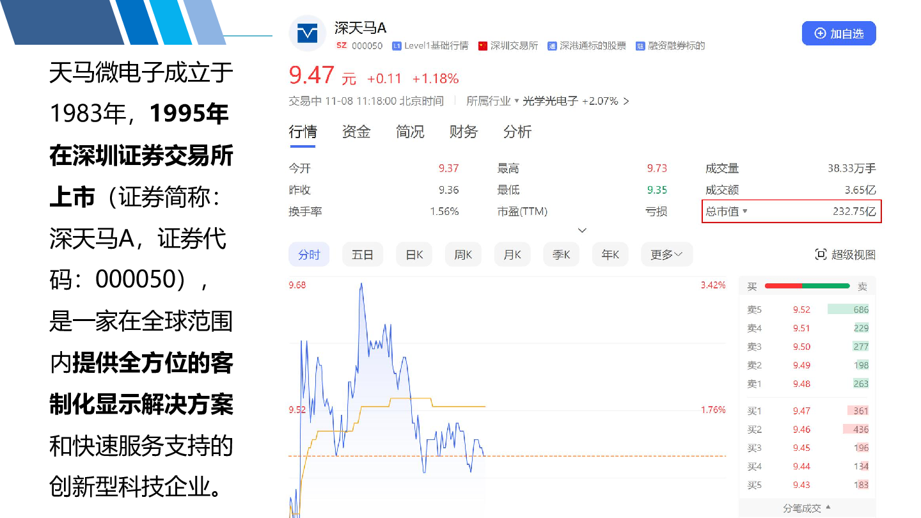The width and height of the screenshot is (921, 518).
Task: Select the 月K chart period
Action: (x=512, y=255)
